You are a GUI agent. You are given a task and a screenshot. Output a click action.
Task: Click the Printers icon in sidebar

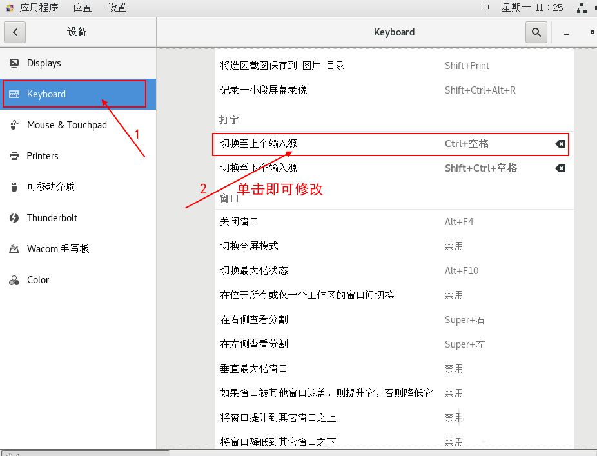pyautogui.click(x=14, y=156)
